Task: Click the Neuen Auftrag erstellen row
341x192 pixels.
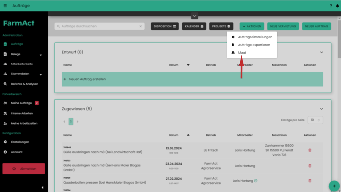Action: tap(192, 79)
